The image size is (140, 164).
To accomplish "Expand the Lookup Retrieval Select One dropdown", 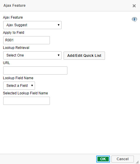I will [32, 55].
